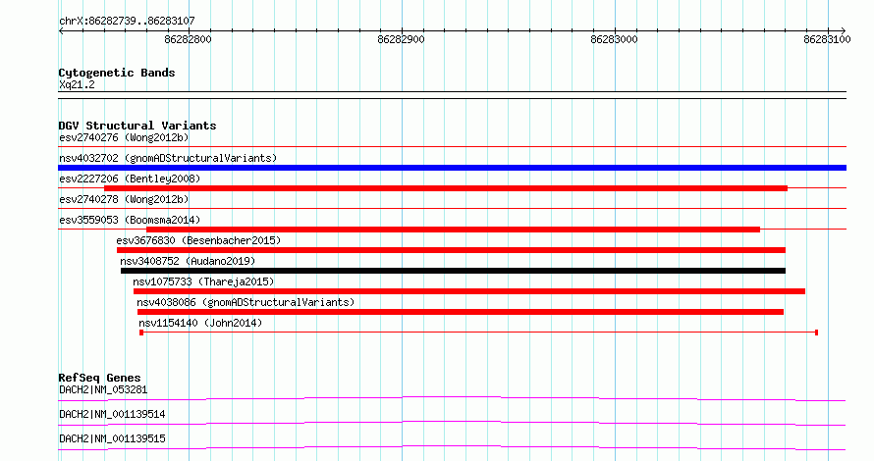Select the red nsv1075733 variant bar

pos(469,291)
